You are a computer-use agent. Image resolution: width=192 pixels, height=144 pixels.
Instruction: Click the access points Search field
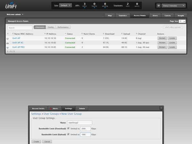(20, 28)
